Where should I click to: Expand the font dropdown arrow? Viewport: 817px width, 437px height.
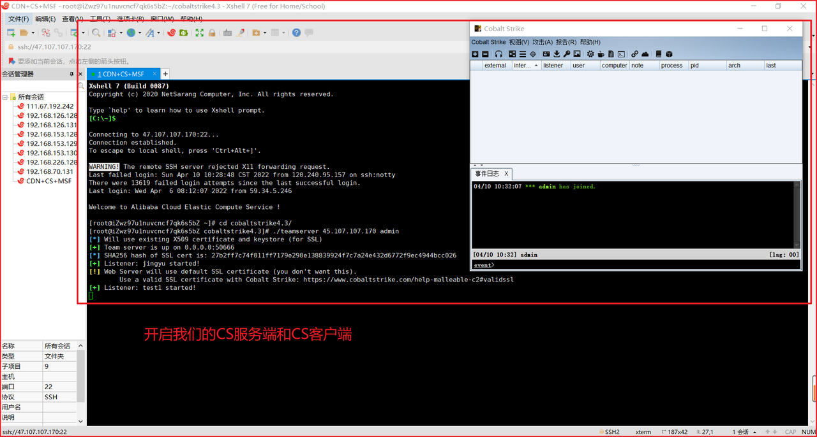(158, 32)
